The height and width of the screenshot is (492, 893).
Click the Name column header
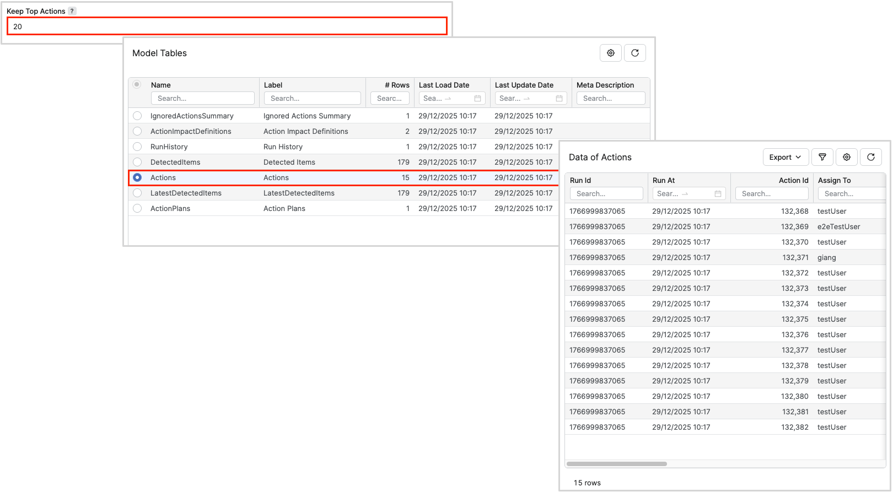point(161,85)
